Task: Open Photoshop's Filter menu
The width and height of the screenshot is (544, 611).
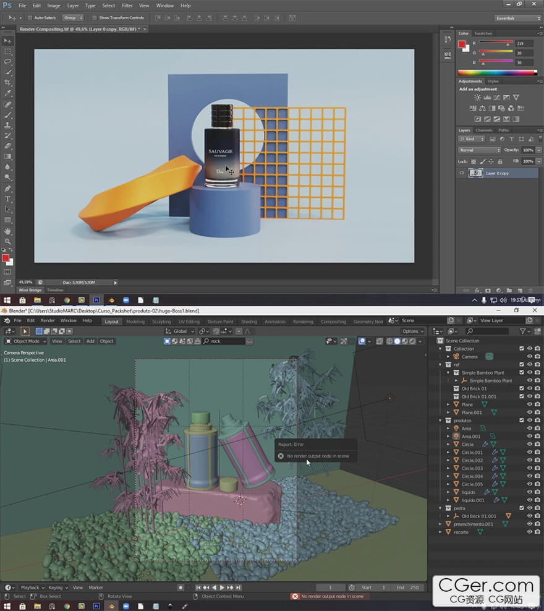Action: click(x=127, y=6)
